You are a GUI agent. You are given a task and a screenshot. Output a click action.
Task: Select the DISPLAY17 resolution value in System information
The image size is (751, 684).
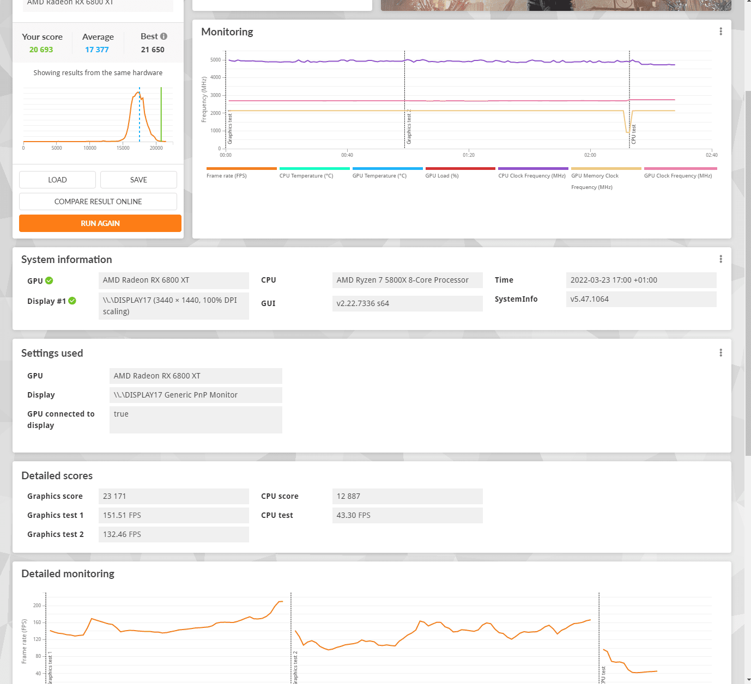(174, 306)
